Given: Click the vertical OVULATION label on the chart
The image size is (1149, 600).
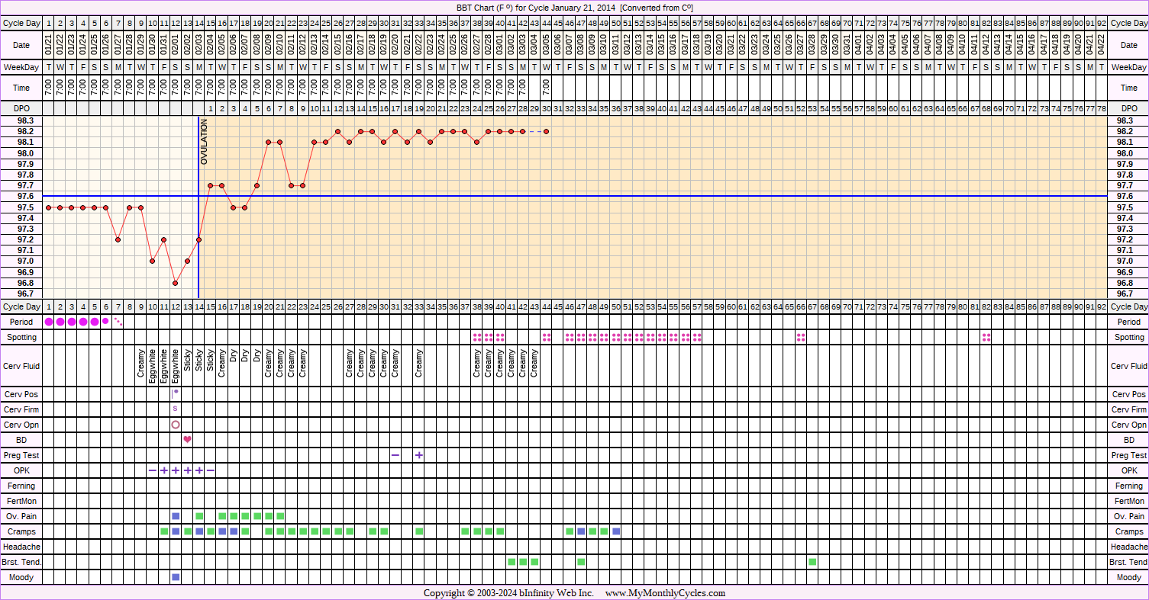Looking at the screenshot, I should point(204,143).
